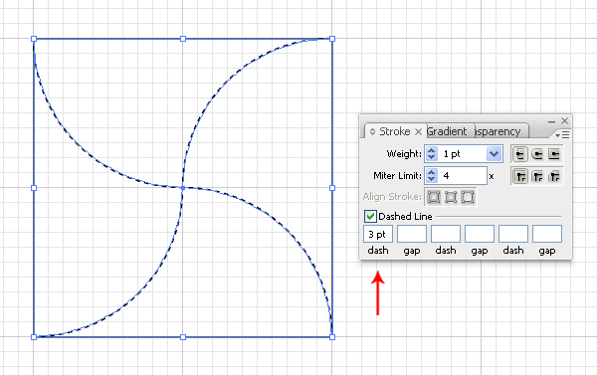Open the Stroke panel flyout menu

(x=563, y=134)
